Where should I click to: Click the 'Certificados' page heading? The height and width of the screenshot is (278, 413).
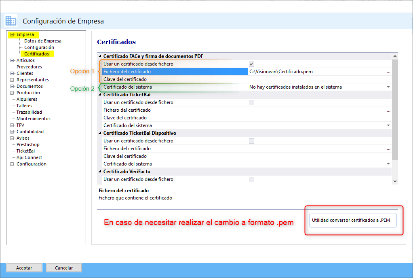coord(116,42)
